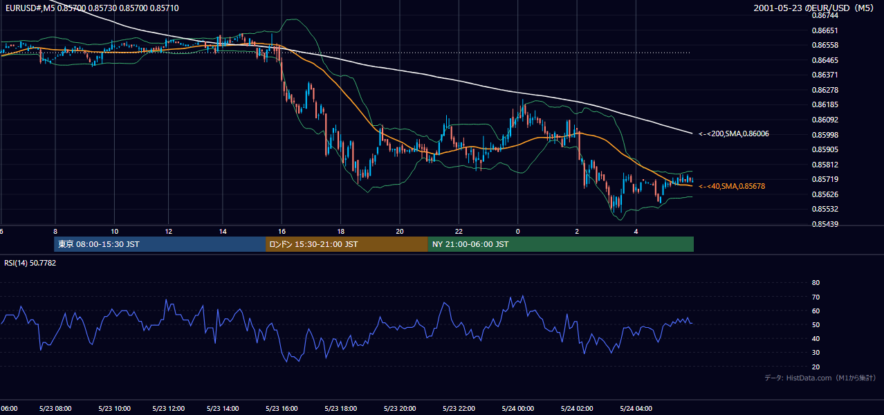Image resolution: width=884 pixels, height=415 pixels.
Task: Click the EURUSD#,M5 chart title text
Action: point(91,8)
